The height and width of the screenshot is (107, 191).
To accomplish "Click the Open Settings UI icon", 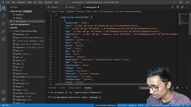I will tap(178, 7).
